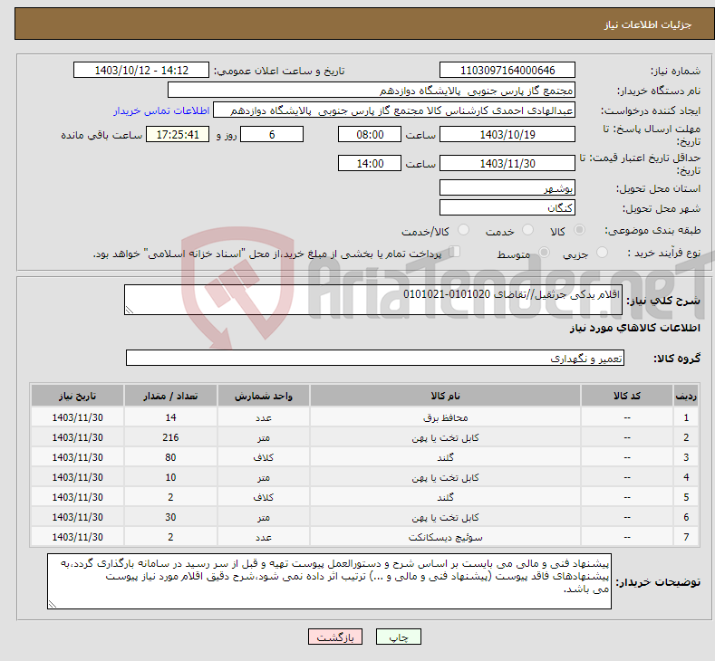Screen dimensions: 715x661
Task: Click the remaining days field showing 6
Action: [272, 134]
